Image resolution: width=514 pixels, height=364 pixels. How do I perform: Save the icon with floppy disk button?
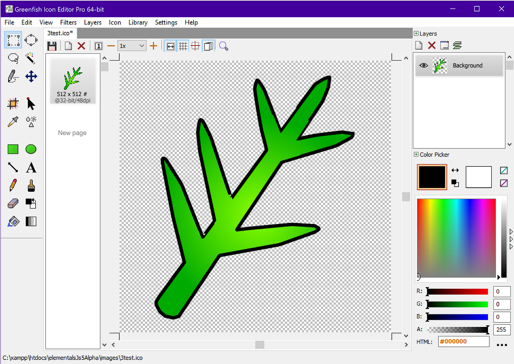(x=52, y=46)
